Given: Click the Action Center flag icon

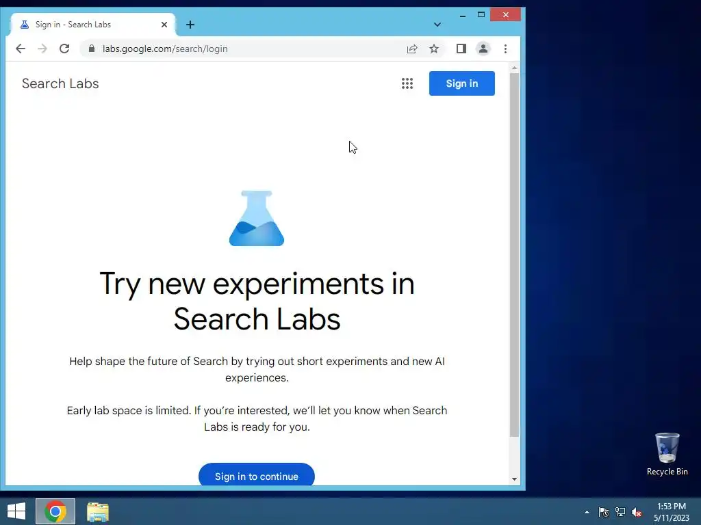Looking at the screenshot, I should (x=604, y=512).
